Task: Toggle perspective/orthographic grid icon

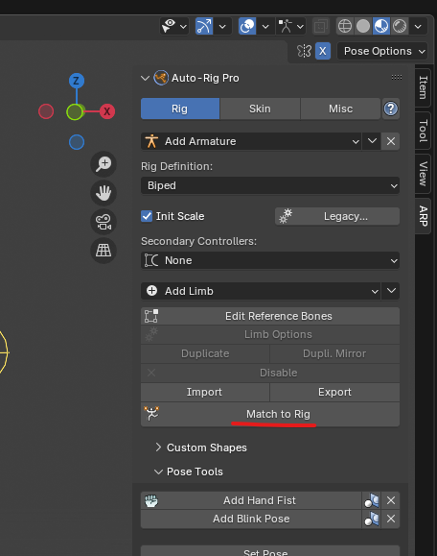Action: point(103,251)
